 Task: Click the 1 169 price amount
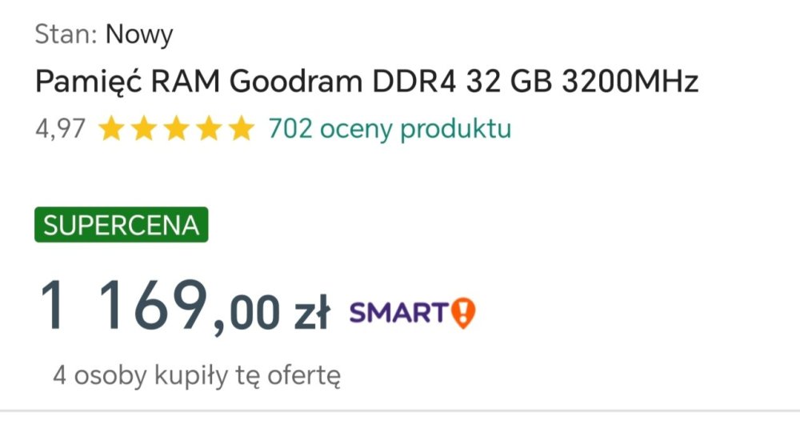click(122, 306)
